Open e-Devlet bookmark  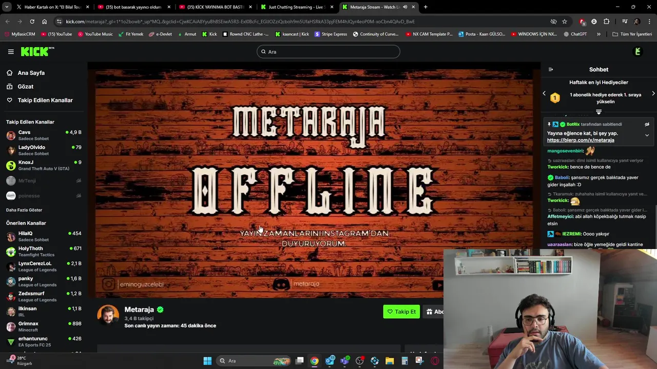[x=160, y=34]
